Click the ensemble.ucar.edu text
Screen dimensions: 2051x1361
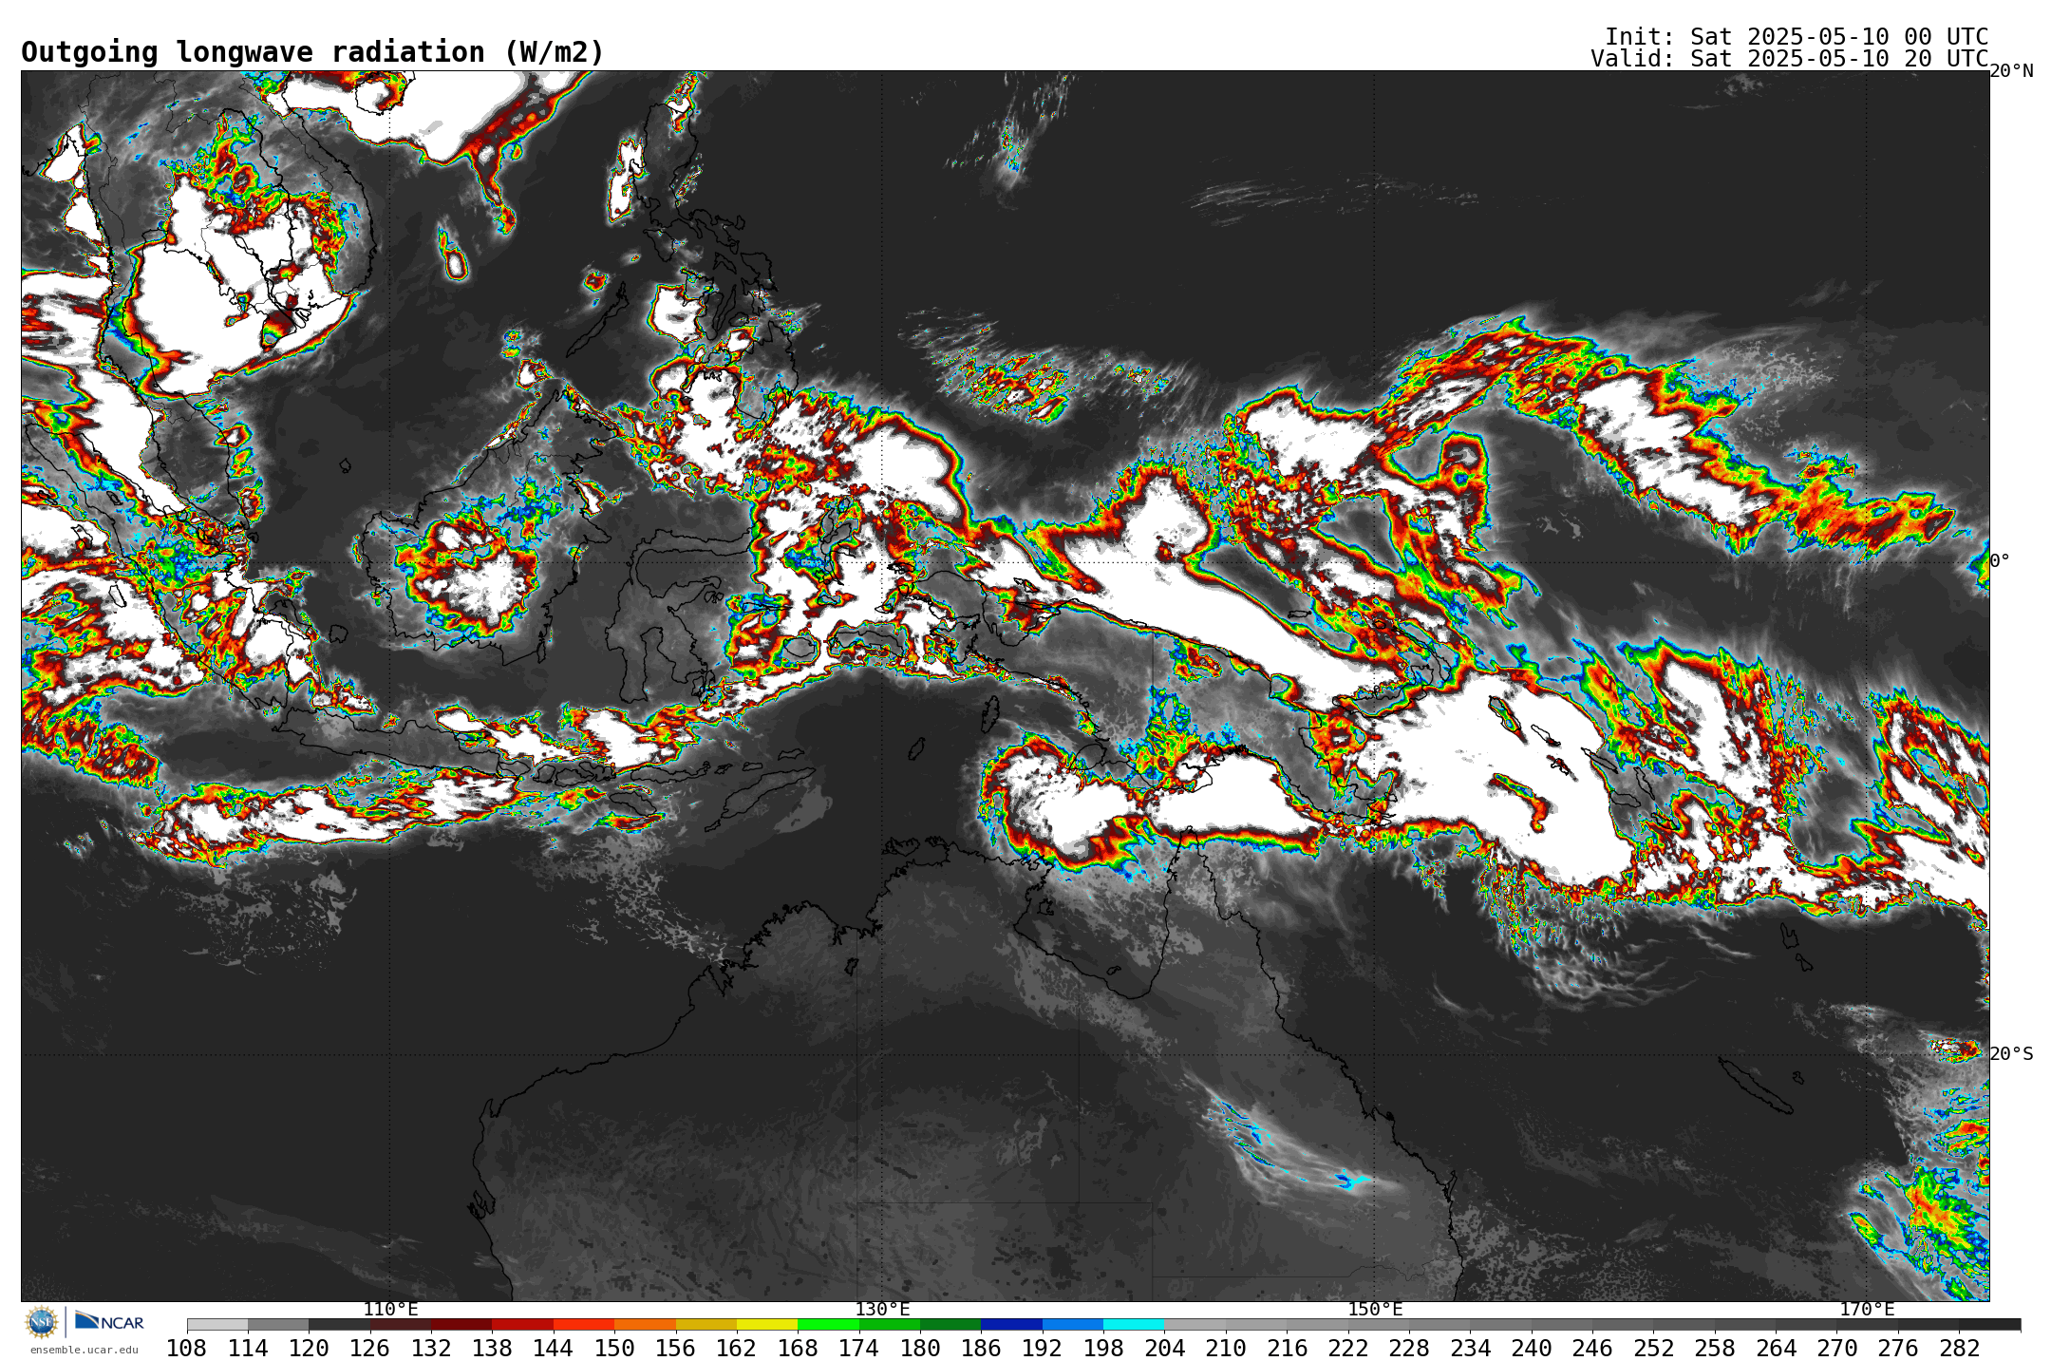tap(84, 1350)
